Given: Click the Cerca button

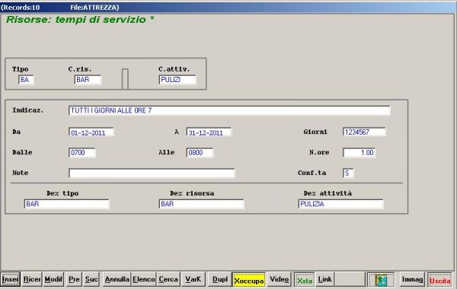Looking at the screenshot, I should point(168,279).
